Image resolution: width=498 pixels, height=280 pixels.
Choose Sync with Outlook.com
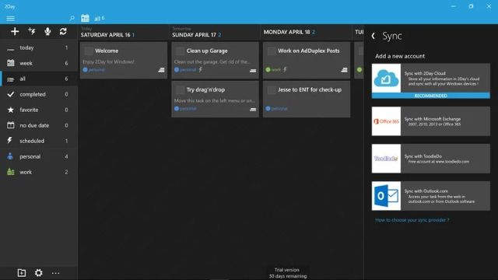coord(430,196)
